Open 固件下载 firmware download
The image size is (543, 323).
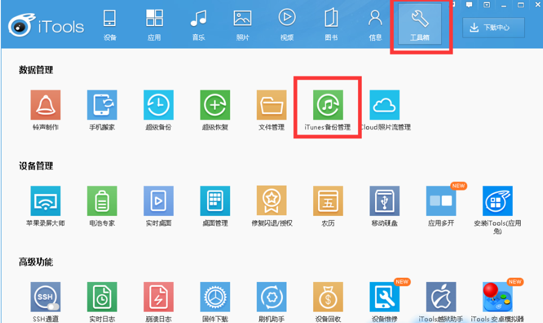pyautogui.click(x=215, y=297)
